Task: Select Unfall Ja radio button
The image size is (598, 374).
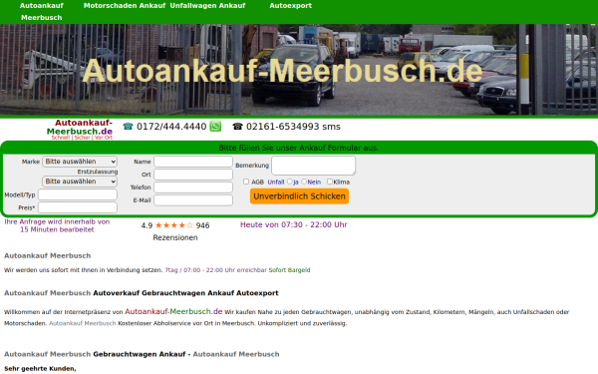Action: (x=289, y=182)
